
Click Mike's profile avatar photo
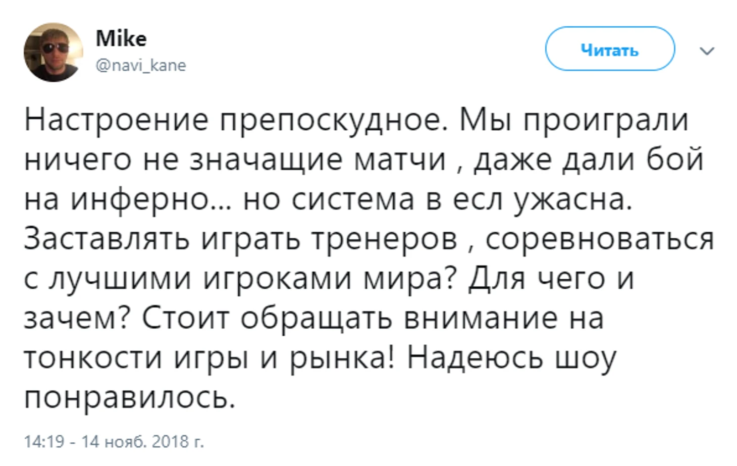pyautogui.click(x=53, y=52)
